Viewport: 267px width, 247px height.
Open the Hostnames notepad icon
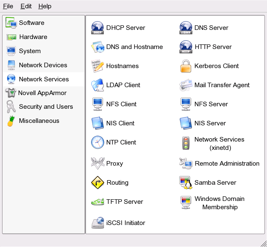point(97,66)
